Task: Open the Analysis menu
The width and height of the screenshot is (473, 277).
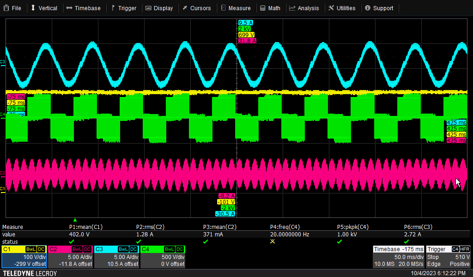Action: (304, 8)
